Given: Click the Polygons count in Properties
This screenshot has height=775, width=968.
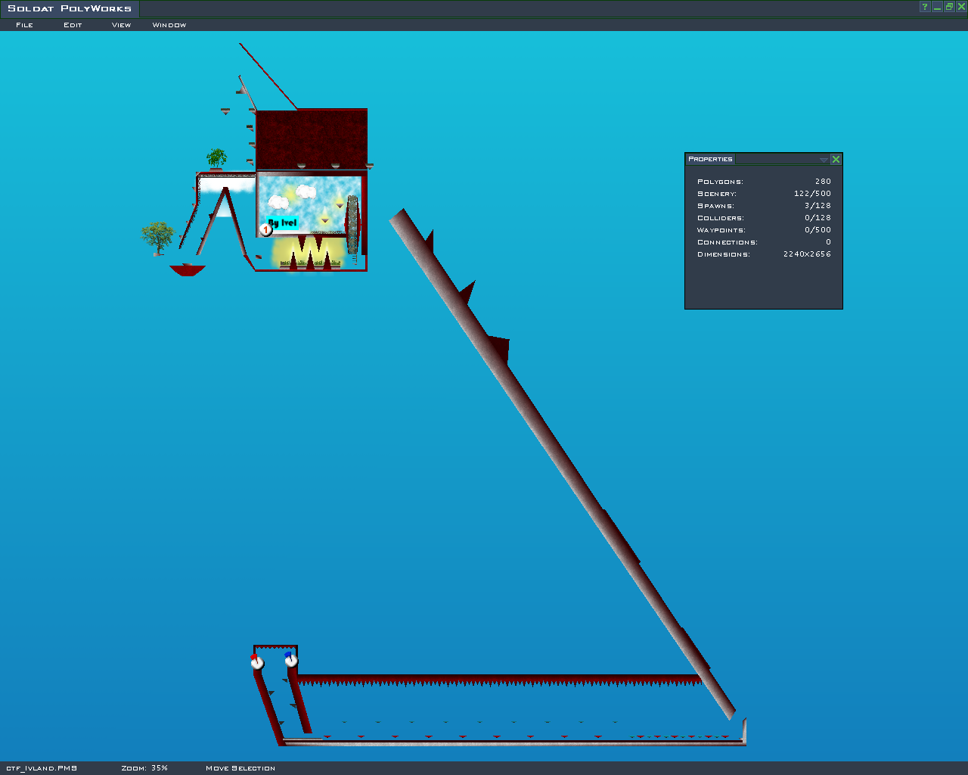Looking at the screenshot, I should [x=764, y=182].
